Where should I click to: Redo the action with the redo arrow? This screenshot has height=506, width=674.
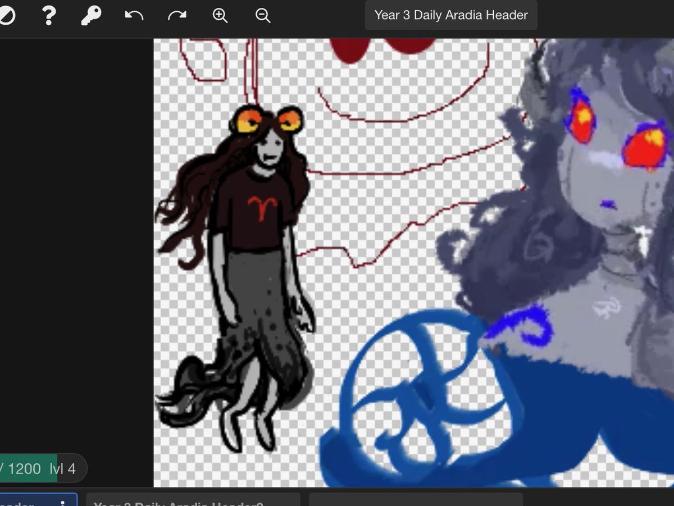click(177, 16)
